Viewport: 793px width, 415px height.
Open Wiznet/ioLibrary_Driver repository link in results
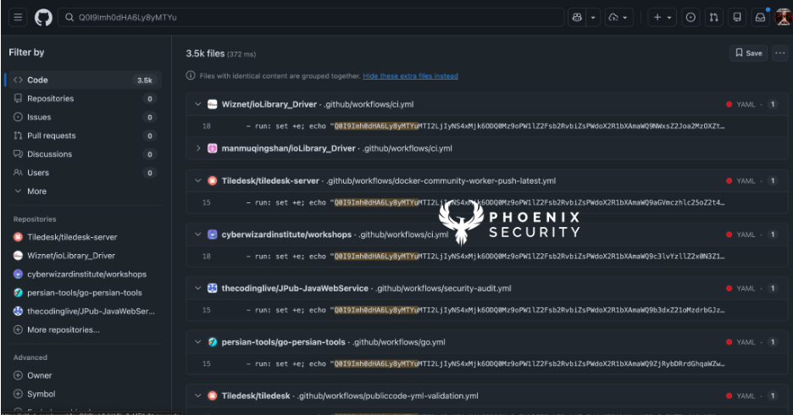click(x=269, y=104)
